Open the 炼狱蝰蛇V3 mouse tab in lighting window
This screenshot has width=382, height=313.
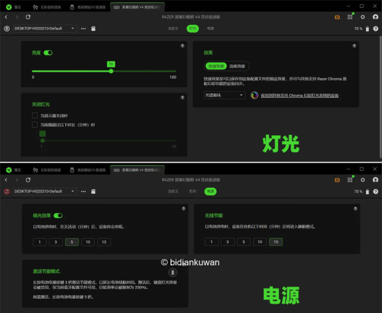pos(88,7)
